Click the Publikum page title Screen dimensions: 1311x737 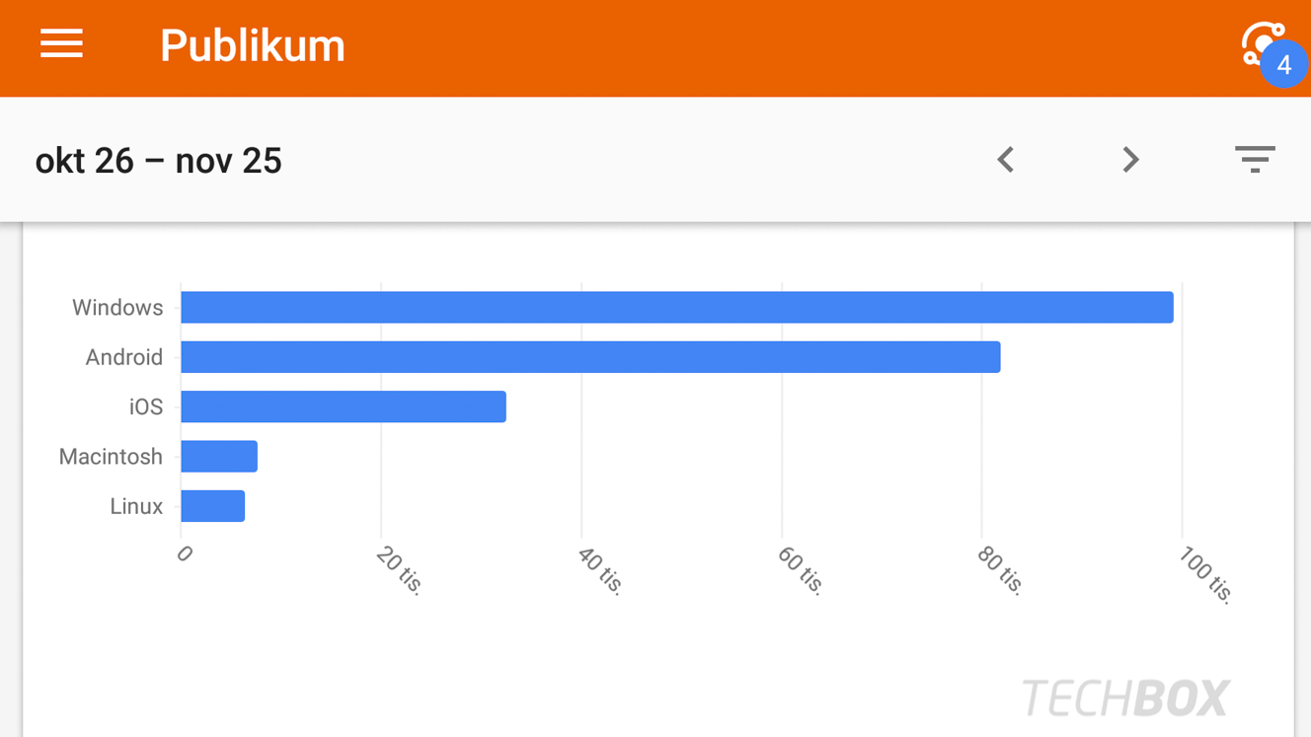253,45
